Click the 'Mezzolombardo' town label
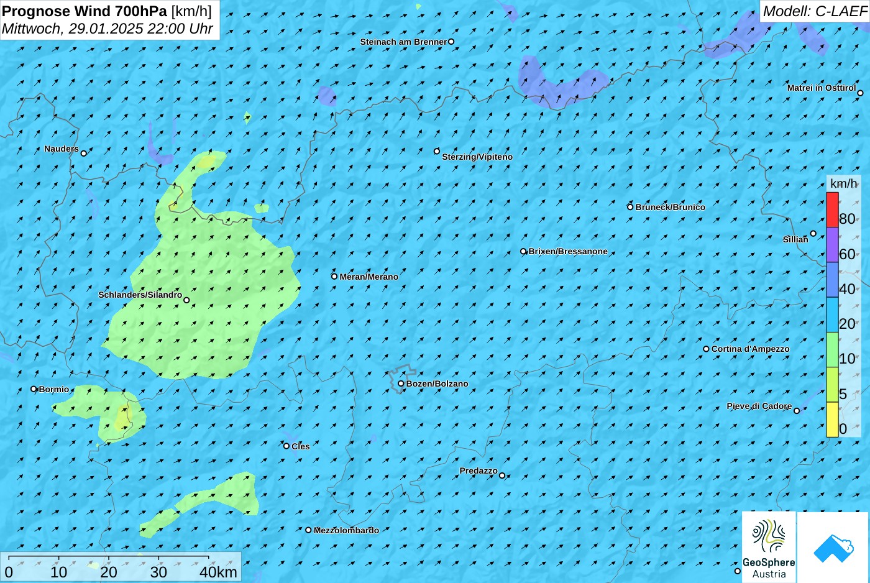Viewport: 870px width, 583px height. [346, 530]
